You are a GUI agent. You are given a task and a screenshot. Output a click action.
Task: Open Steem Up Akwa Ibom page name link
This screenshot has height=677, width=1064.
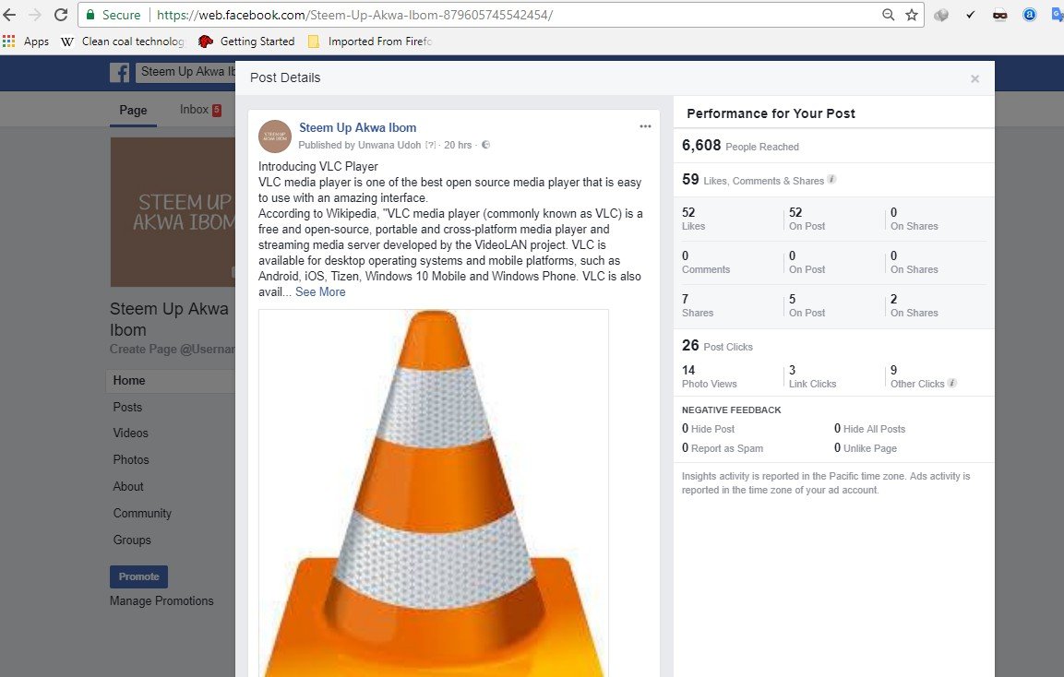(x=358, y=127)
